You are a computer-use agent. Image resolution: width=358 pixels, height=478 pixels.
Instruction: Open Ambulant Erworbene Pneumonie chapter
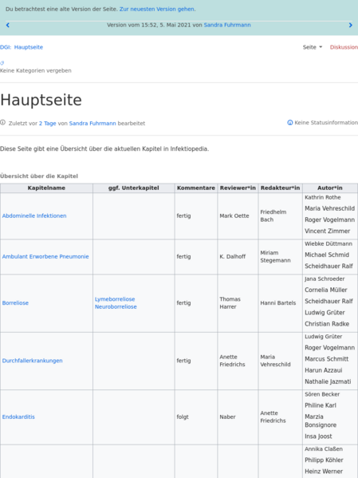[x=45, y=257]
